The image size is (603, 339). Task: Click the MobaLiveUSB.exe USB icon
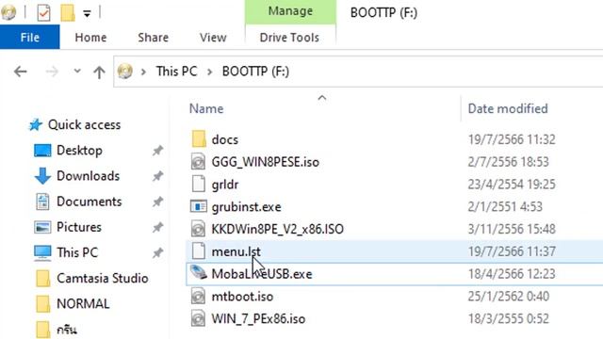(199, 273)
